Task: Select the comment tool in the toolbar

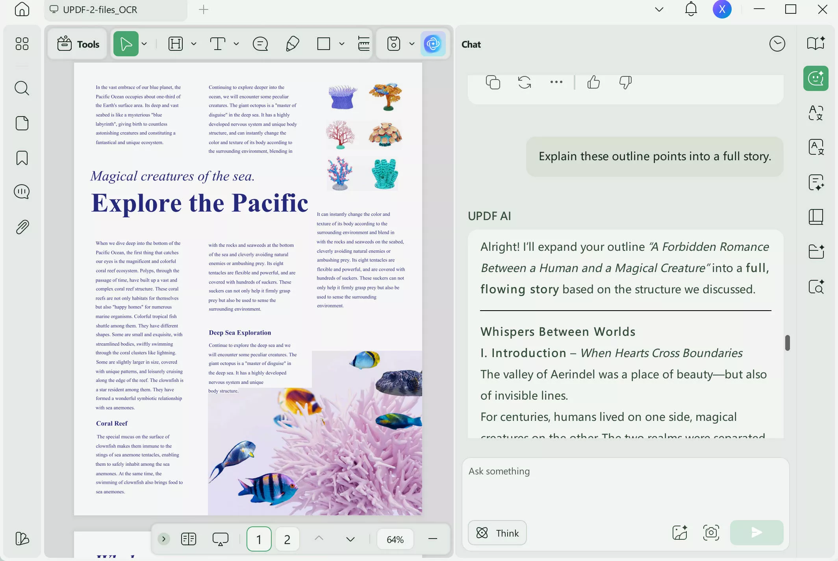Action: pos(260,44)
